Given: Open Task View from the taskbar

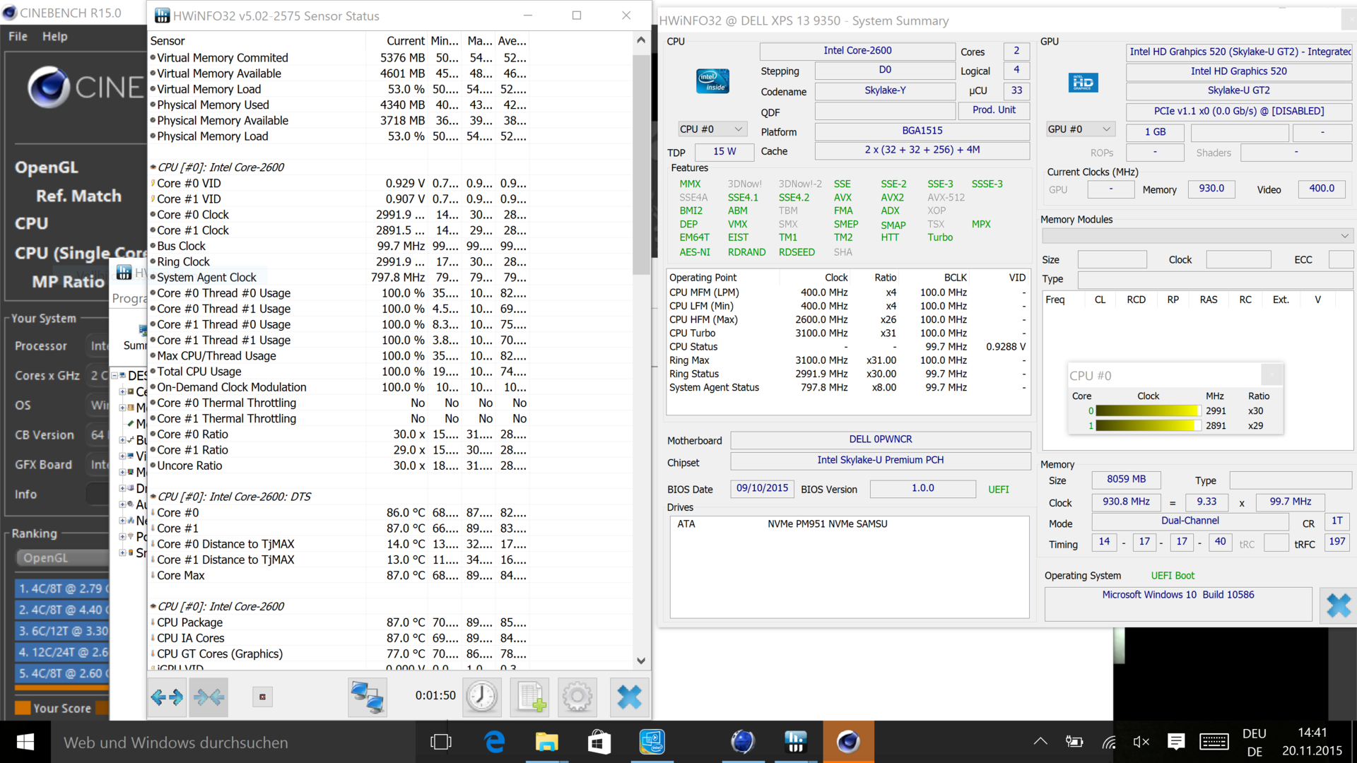Looking at the screenshot, I should pyautogui.click(x=441, y=742).
